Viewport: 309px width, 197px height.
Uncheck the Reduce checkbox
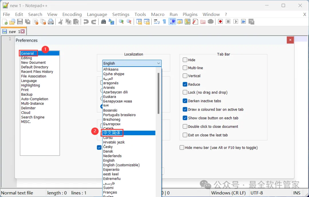(x=185, y=84)
